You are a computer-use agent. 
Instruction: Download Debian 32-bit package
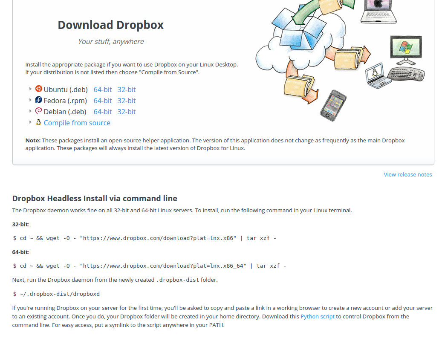[x=127, y=112]
